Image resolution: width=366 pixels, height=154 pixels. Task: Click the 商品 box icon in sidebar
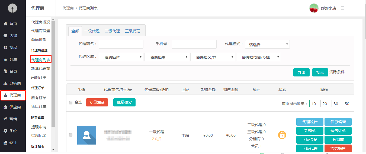coord(5,48)
